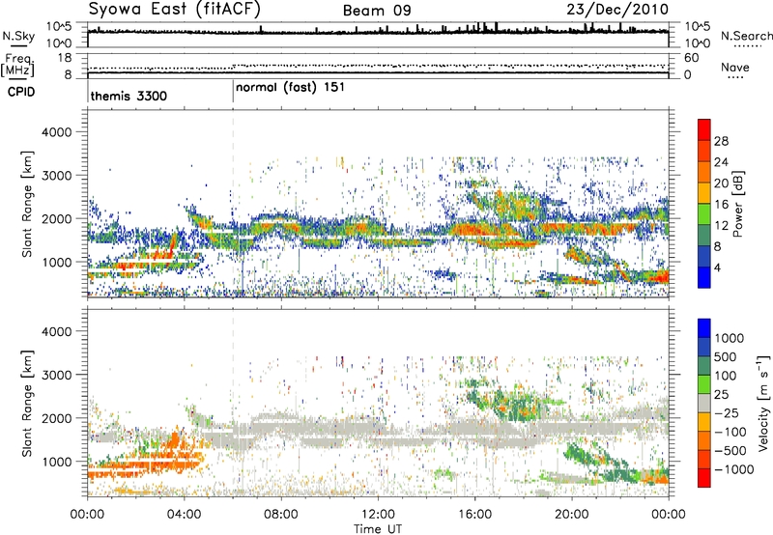Click the 'Beam 09' label
773x535 pixels.
(x=377, y=11)
